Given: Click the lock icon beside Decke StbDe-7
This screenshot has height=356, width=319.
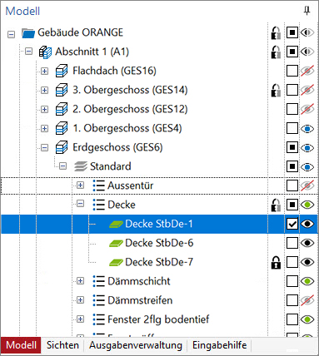Looking at the screenshot, I should click(x=276, y=262).
